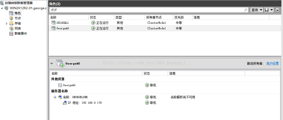This screenshot has height=120, width=283.
Task: Click ClusterNode1 owner for GeorgeAG
Action: point(156,28)
